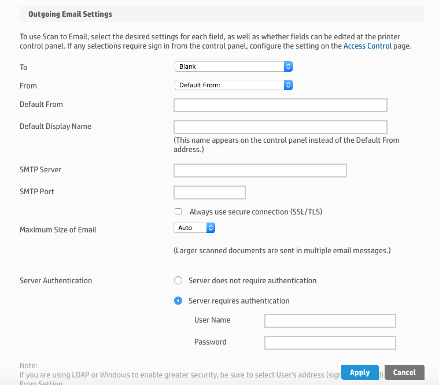439x385 pixels.
Task: Click the Apply button
Action: click(x=360, y=372)
